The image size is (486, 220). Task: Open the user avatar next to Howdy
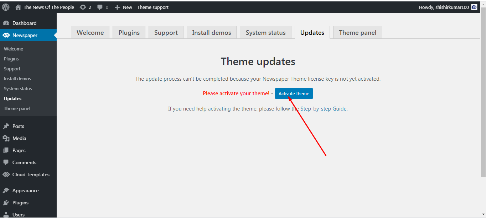pos(474,7)
